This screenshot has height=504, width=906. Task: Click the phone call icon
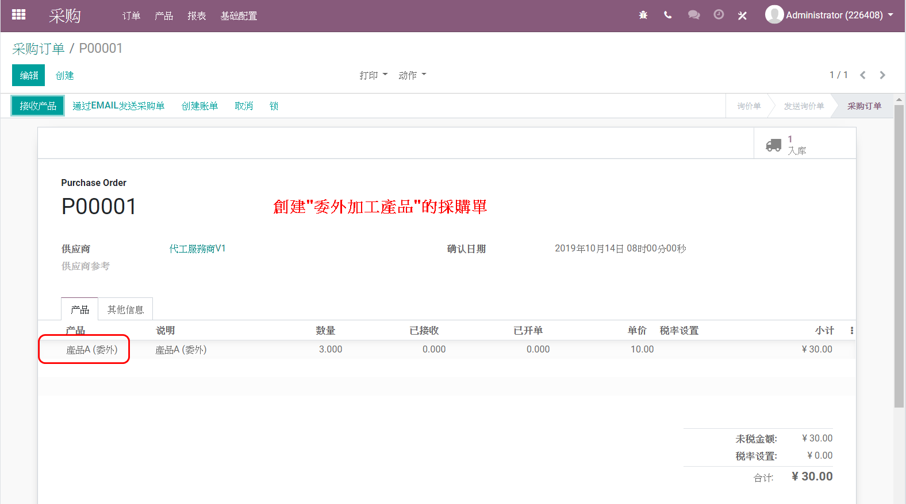click(x=668, y=15)
